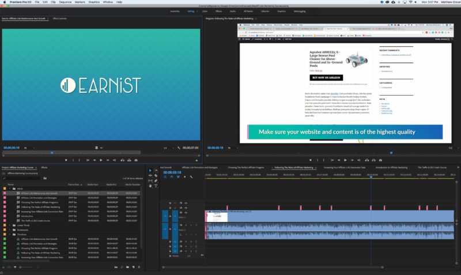Select the Selection tool arrow
The image size is (461, 275).
(x=150, y=170)
